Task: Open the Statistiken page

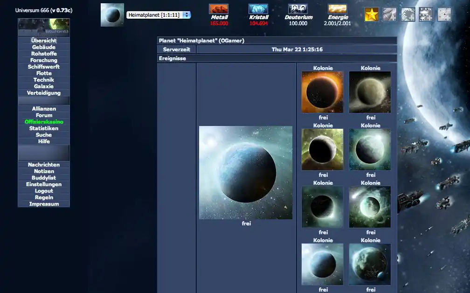Action: point(43,128)
